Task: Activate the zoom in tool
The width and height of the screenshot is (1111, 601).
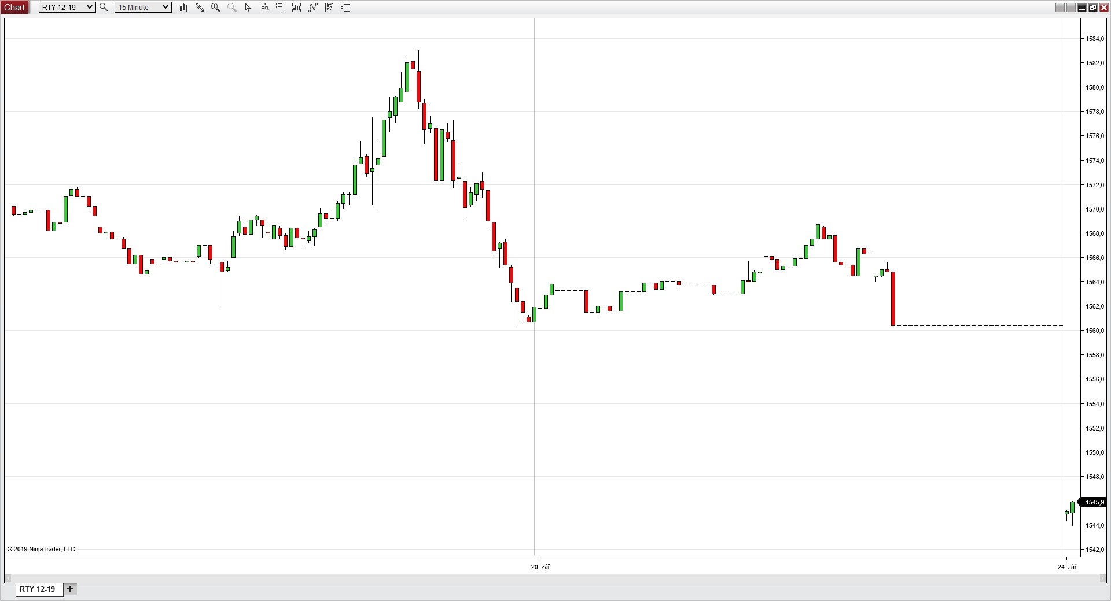Action: pos(216,8)
